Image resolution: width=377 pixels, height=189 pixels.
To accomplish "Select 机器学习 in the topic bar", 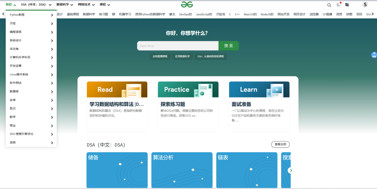I will (125, 14).
